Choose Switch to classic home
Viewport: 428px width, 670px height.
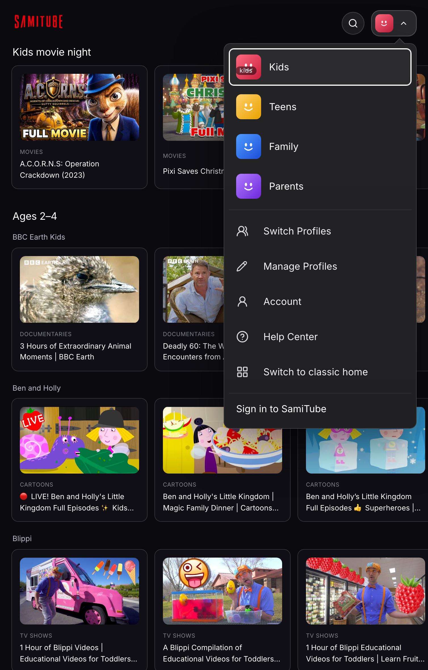pyautogui.click(x=320, y=372)
